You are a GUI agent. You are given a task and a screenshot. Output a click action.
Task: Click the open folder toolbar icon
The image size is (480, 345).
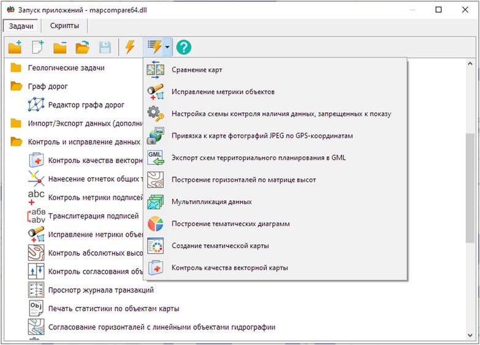(x=82, y=47)
